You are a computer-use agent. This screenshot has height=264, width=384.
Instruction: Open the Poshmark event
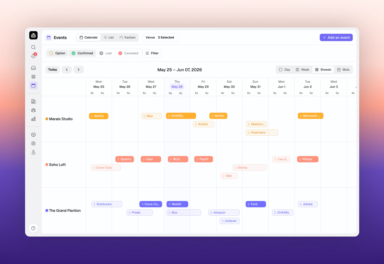pyautogui.click(x=262, y=133)
